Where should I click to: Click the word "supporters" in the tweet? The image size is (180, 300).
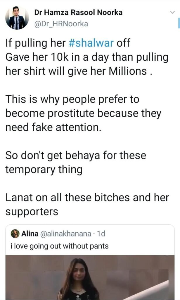pos(32,212)
